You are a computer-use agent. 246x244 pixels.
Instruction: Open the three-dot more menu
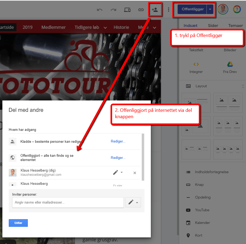(169, 10)
